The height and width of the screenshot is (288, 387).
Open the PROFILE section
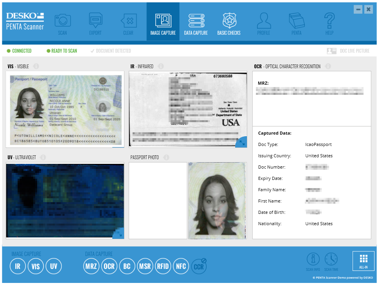coord(263,21)
